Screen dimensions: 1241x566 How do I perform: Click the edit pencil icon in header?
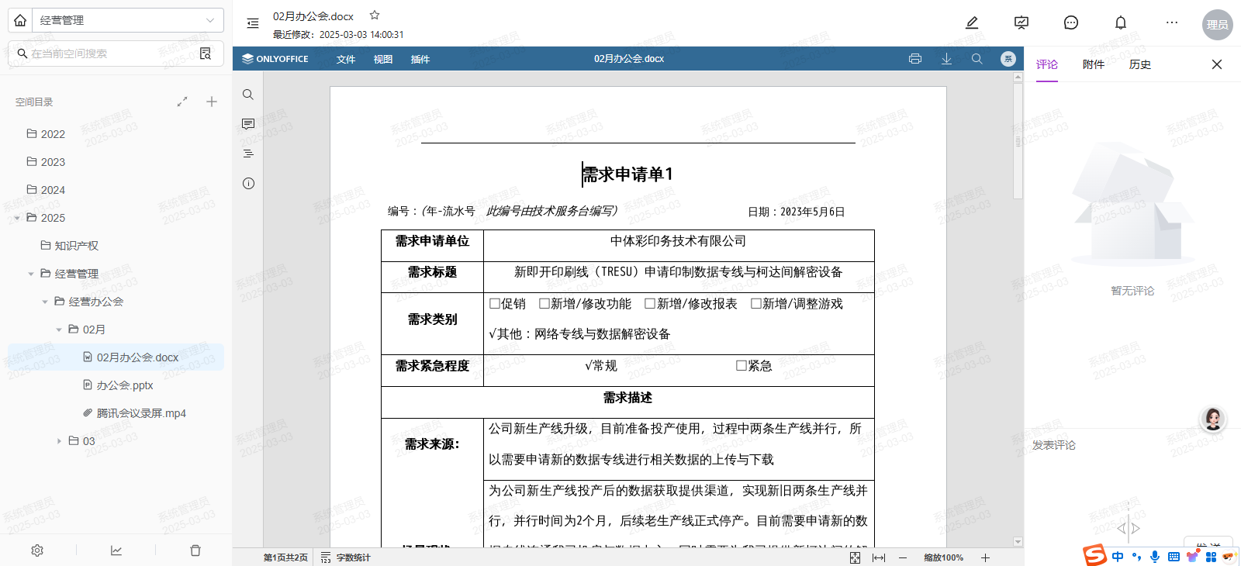[x=972, y=22]
